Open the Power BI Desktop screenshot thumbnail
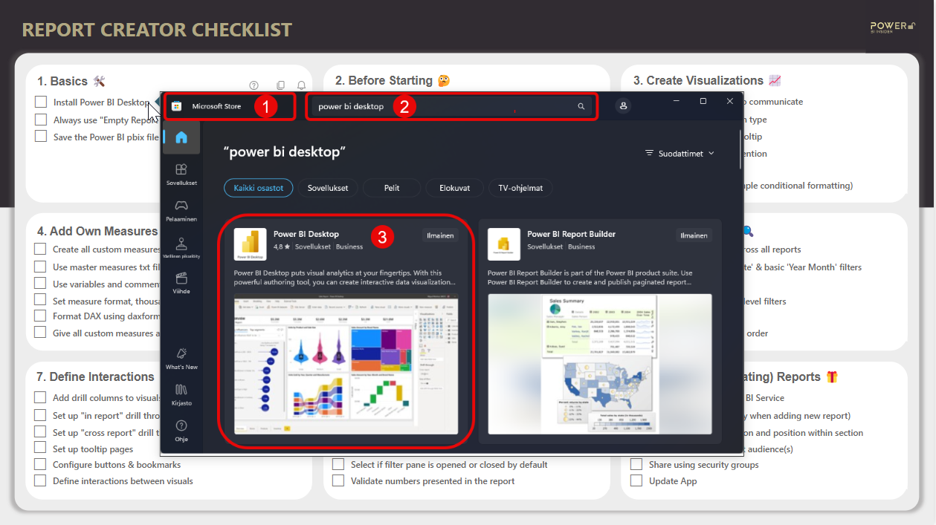The image size is (936, 525). point(346,364)
